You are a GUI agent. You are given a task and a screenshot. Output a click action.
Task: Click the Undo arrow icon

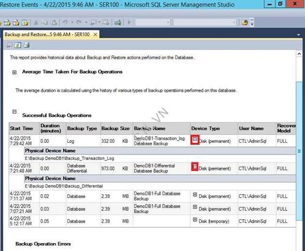tap(65, 22)
